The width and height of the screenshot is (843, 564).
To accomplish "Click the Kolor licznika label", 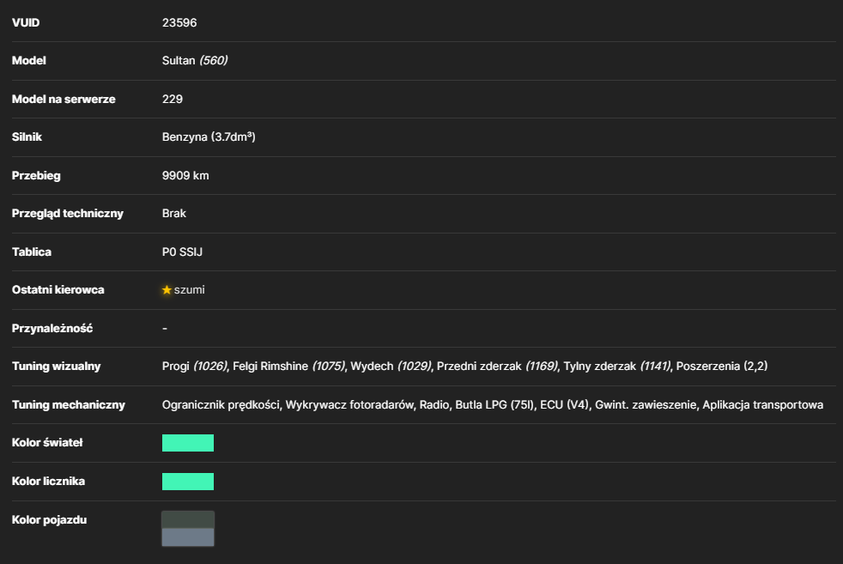I will pos(48,482).
